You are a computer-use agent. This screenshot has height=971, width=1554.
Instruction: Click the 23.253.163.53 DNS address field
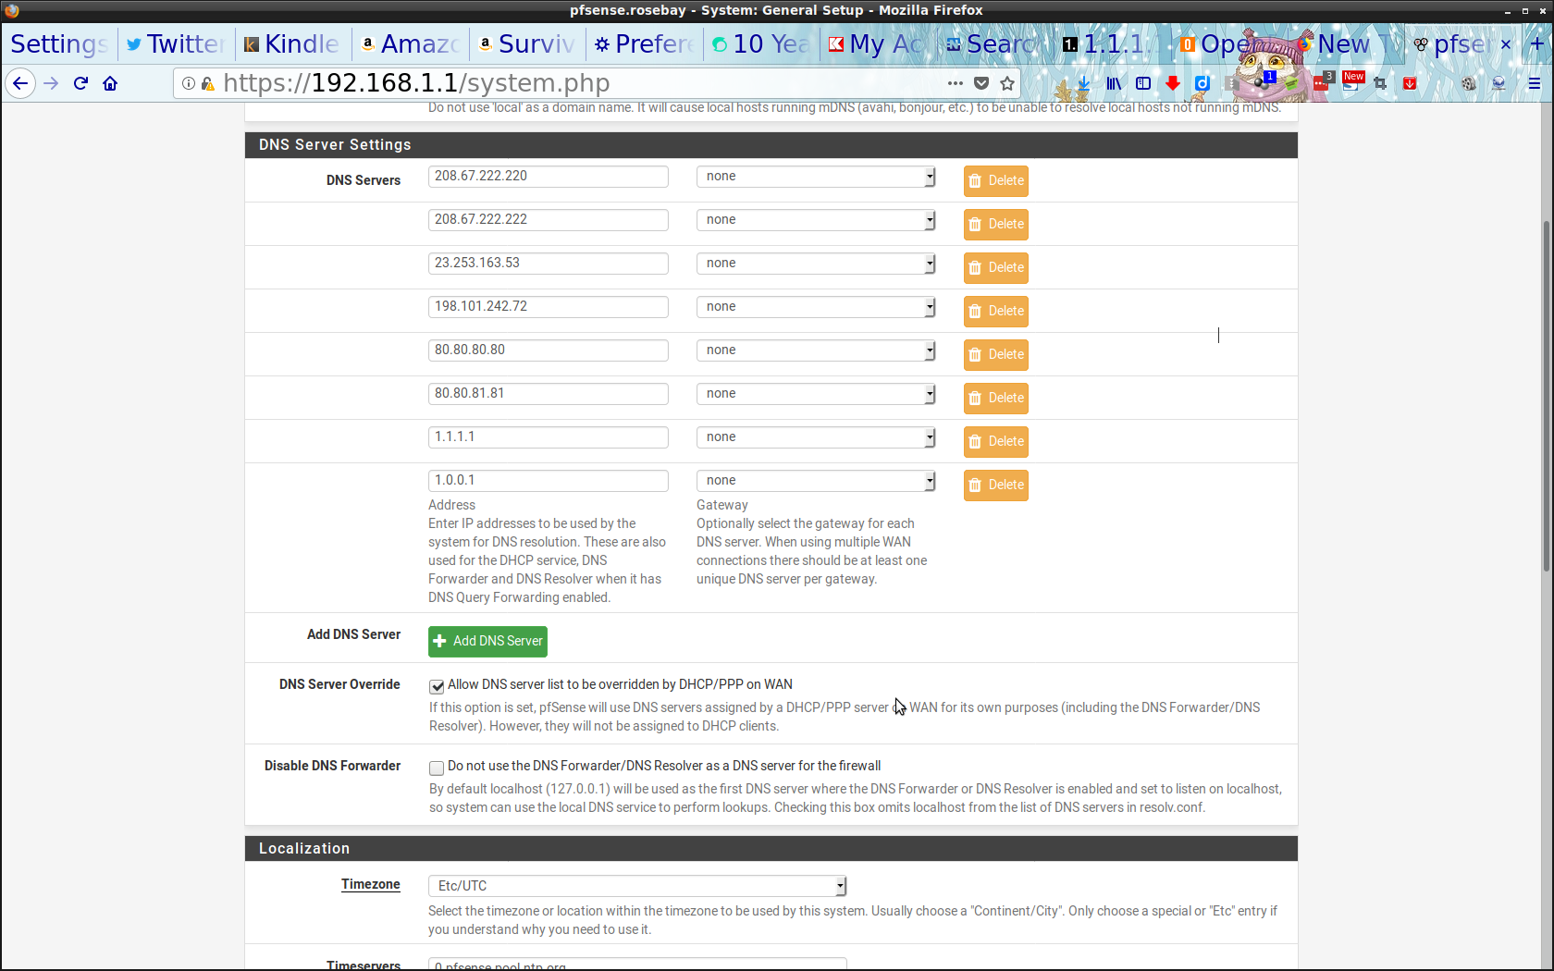(548, 264)
